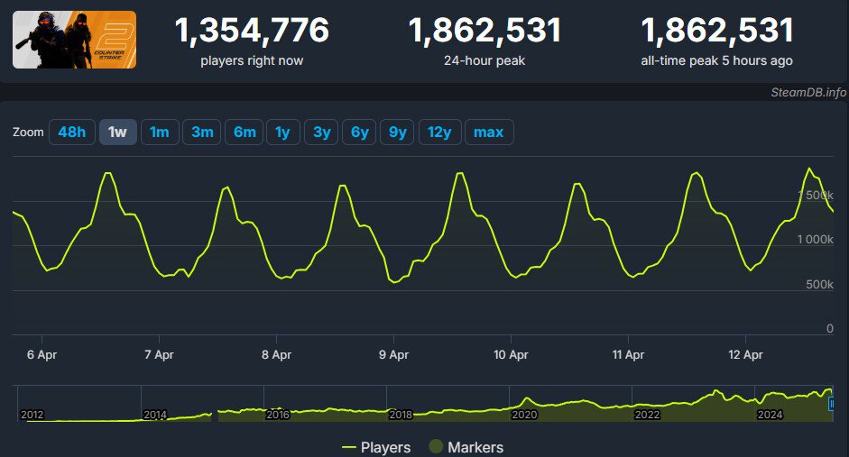Set zoom range to 12y
The width and height of the screenshot is (849, 457).
click(x=439, y=132)
